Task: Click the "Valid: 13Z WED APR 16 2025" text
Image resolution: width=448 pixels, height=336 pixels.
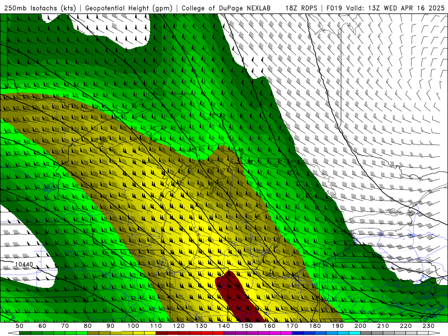Action: click(x=395, y=8)
